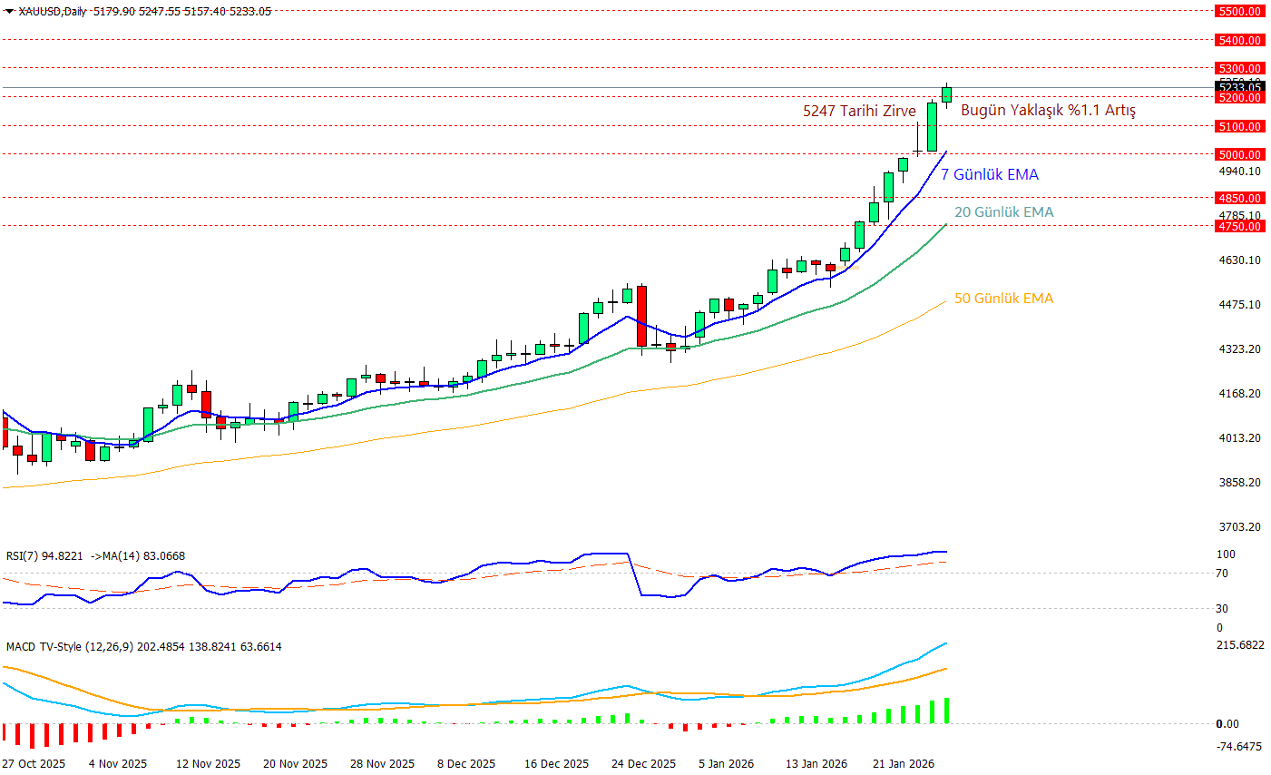
Task: Click the last tall green MACD histogram bar
Action: click(947, 711)
